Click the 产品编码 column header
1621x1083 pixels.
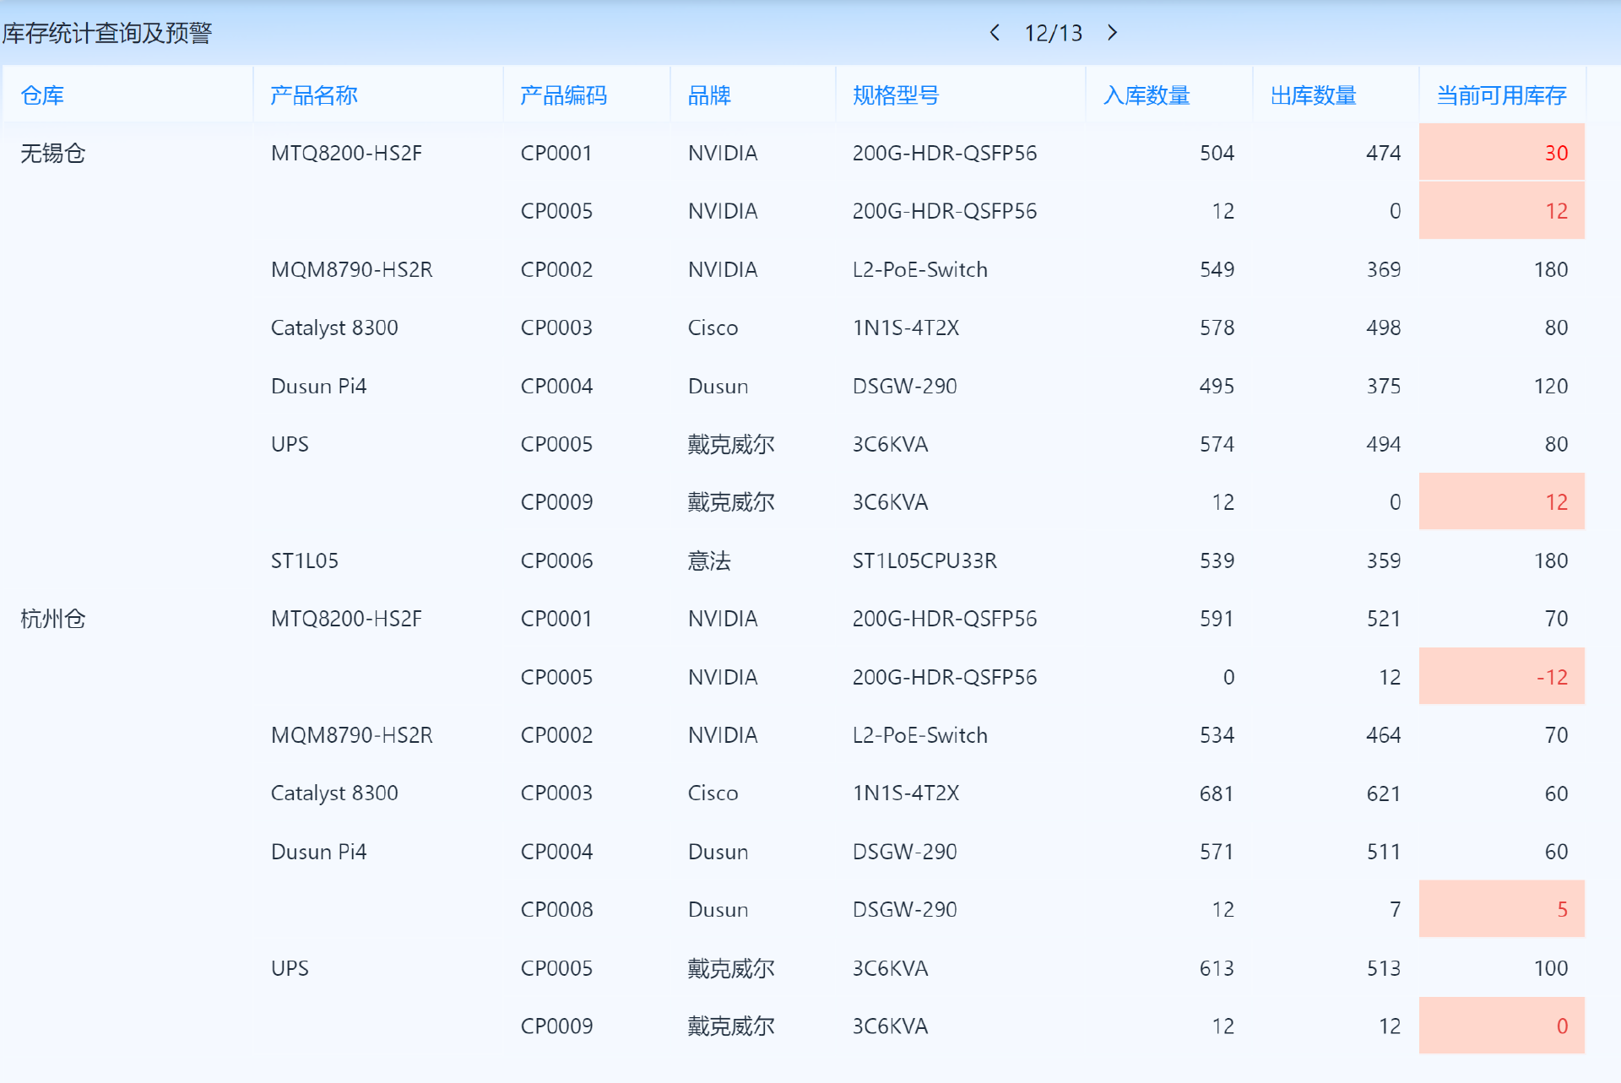tap(563, 95)
